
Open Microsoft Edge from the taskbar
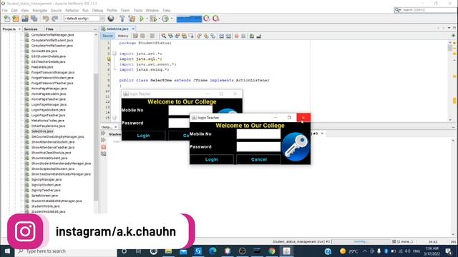(x=213, y=251)
